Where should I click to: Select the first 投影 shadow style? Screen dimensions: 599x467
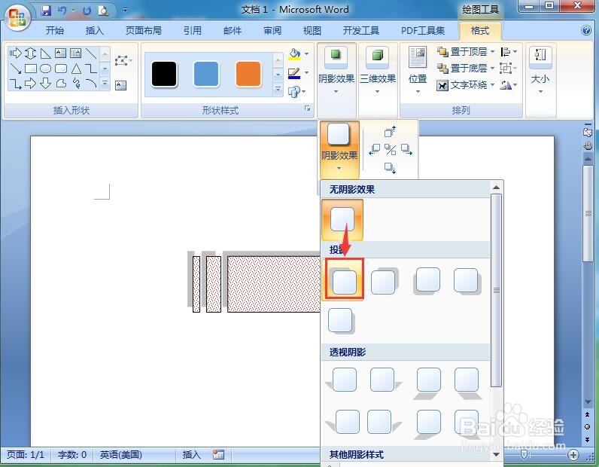tap(343, 279)
